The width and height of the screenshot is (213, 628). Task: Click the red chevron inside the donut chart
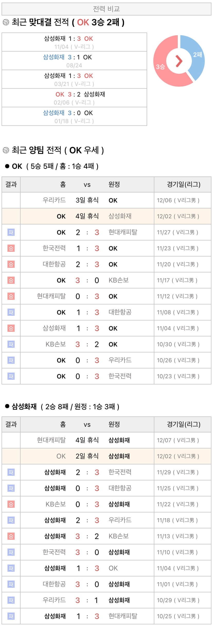(179, 61)
